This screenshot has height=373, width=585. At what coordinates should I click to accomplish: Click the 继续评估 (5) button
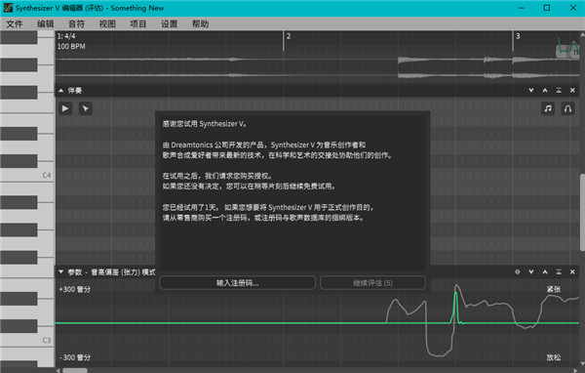point(372,283)
